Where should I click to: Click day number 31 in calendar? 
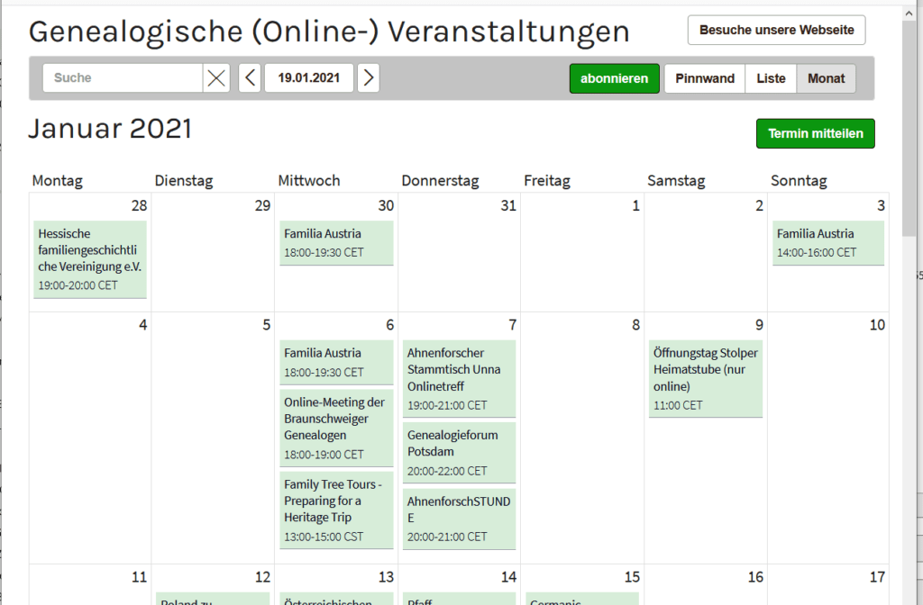(x=508, y=206)
